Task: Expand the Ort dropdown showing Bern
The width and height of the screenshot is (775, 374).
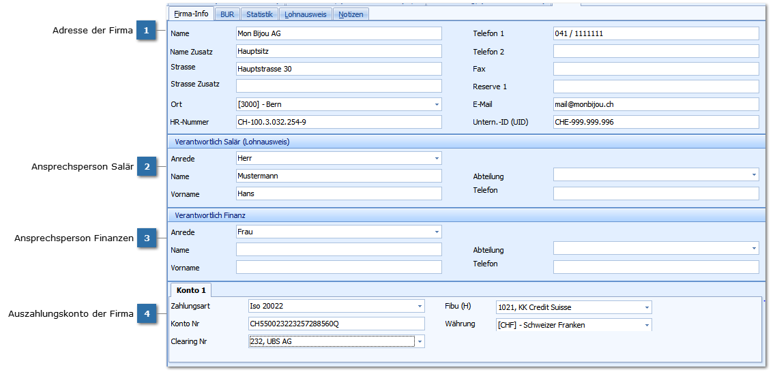Action: click(436, 105)
